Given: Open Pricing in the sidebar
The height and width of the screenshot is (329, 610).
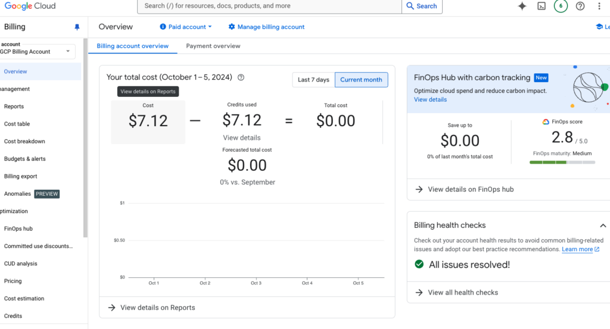Looking at the screenshot, I should [x=13, y=281].
